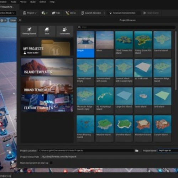Open Verse from the toolbar

[x=70, y=13]
